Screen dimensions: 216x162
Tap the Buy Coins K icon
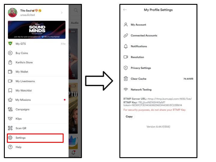point(10,53)
